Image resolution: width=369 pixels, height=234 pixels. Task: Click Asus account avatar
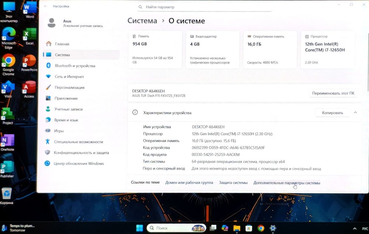click(x=52, y=23)
